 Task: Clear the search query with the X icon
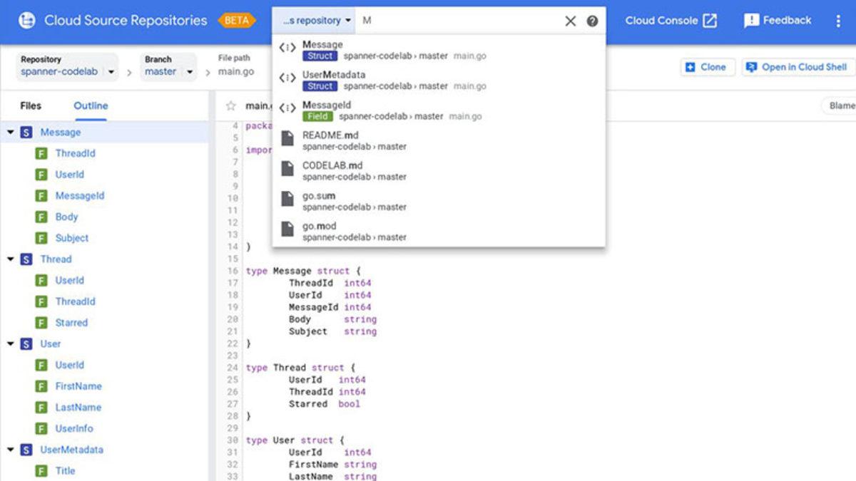coord(569,21)
